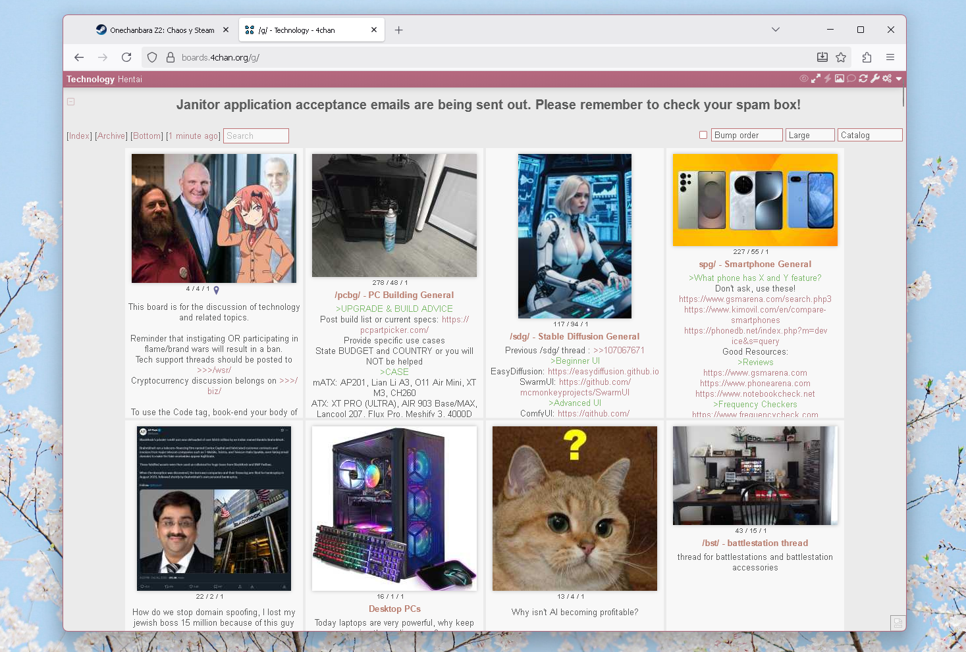Click the save-page icon in address bar
Screen dimensions: 966x652
pos(822,57)
